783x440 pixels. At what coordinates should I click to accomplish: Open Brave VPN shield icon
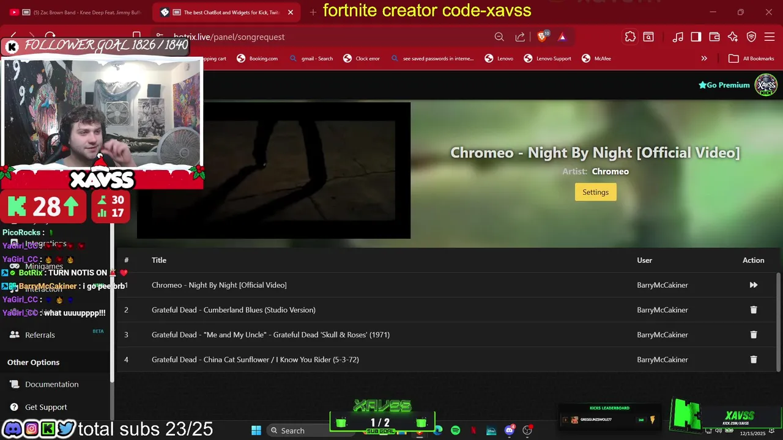point(752,37)
